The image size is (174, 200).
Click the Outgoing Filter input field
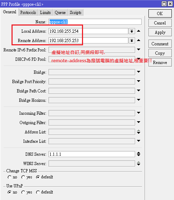tap(92, 122)
